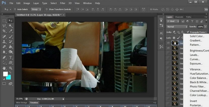
Task: Select the Move tool in the toolbox
Action: coord(11,21)
